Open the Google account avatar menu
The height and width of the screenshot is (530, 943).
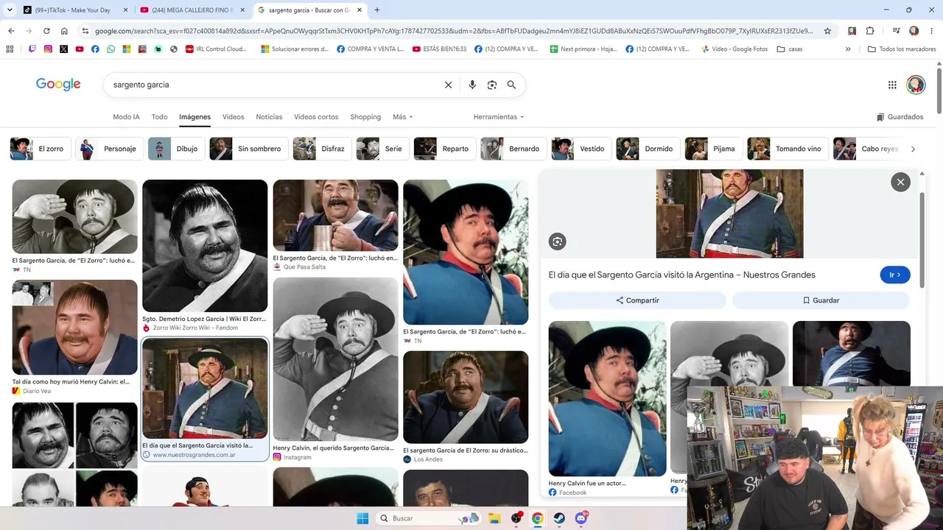[x=916, y=85]
